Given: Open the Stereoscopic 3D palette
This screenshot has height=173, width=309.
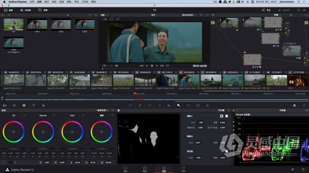Looking at the screenshot, I should [198, 105].
